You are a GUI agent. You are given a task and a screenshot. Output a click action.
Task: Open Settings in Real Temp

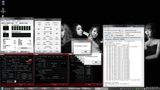point(57,51)
